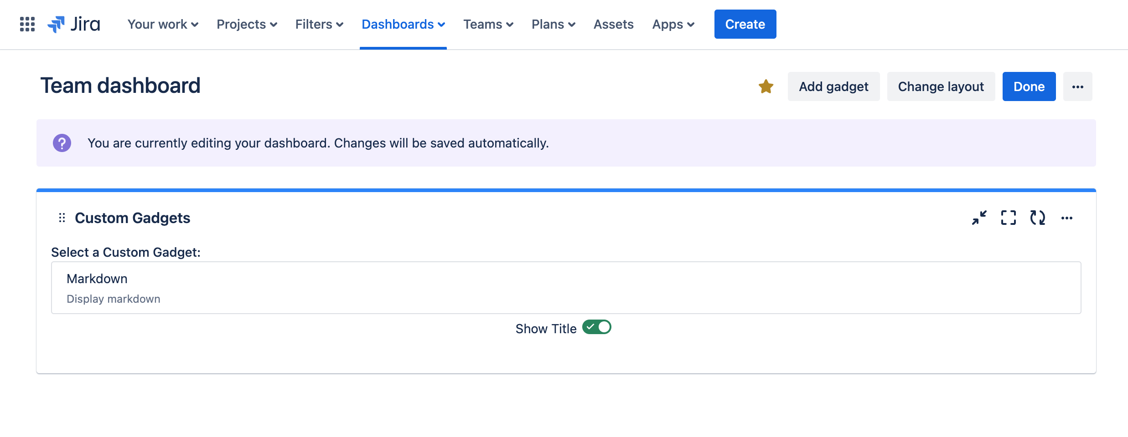This screenshot has height=437, width=1128.
Task: Unstar the Team dashboard favorite star
Action: pos(766,86)
